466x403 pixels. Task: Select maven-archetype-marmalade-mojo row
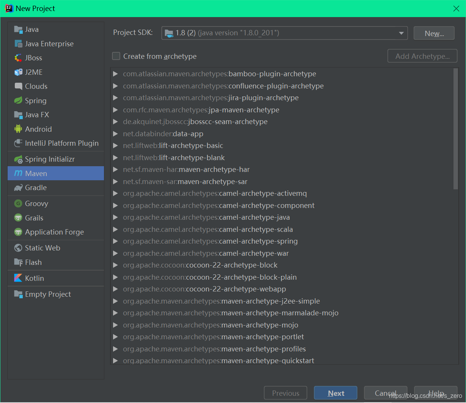pos(284,313)
